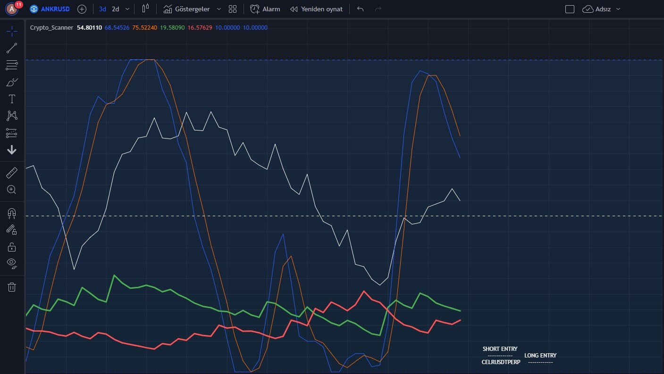Select the measure ruler tool
The image size is (664, 374).
[12, 173]
